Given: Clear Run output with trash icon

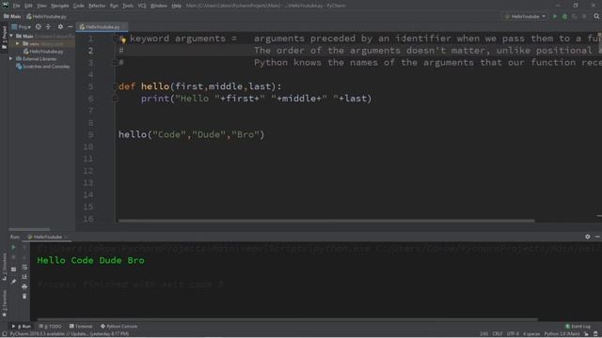Looking at the screenshot, I should click(x=24, y=297).
